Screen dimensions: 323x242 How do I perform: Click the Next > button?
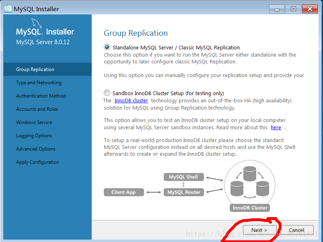tap(259, 230)
